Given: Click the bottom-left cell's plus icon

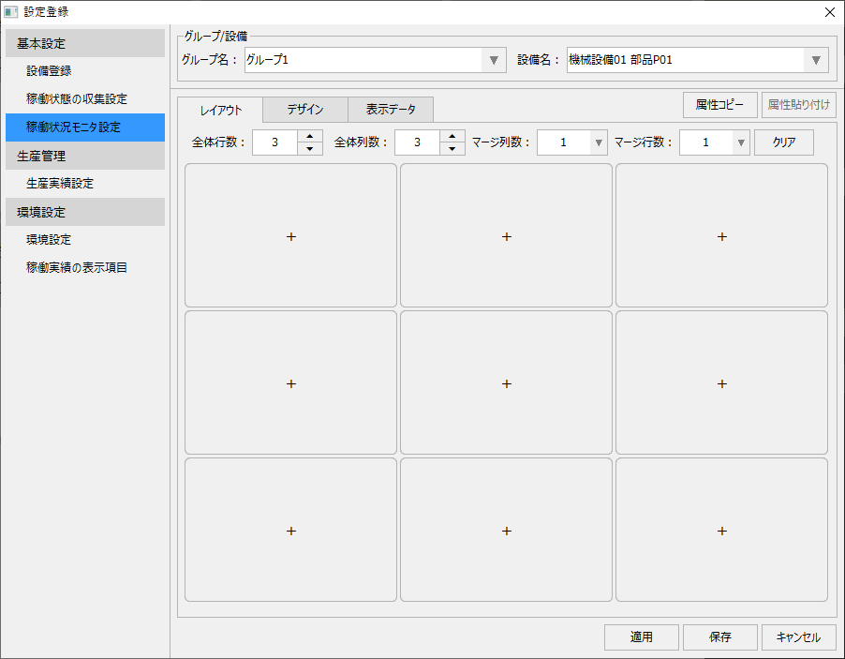Looking at the screenshot, I should [x=290, y=530].
